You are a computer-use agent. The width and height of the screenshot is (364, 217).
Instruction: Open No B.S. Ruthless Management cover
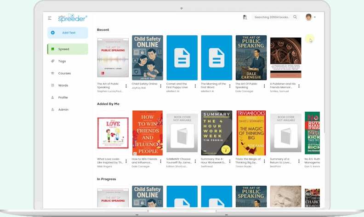click(312, 133)
